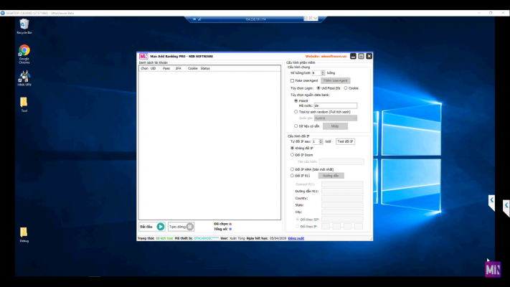This screenshot has width=510, height=287.
Task: Enable the Fake UserAgent checkbox
Action: click(x=292, y=80)
